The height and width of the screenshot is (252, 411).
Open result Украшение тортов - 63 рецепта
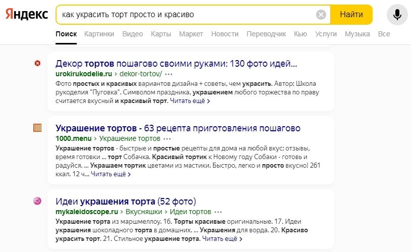[178, 128]
